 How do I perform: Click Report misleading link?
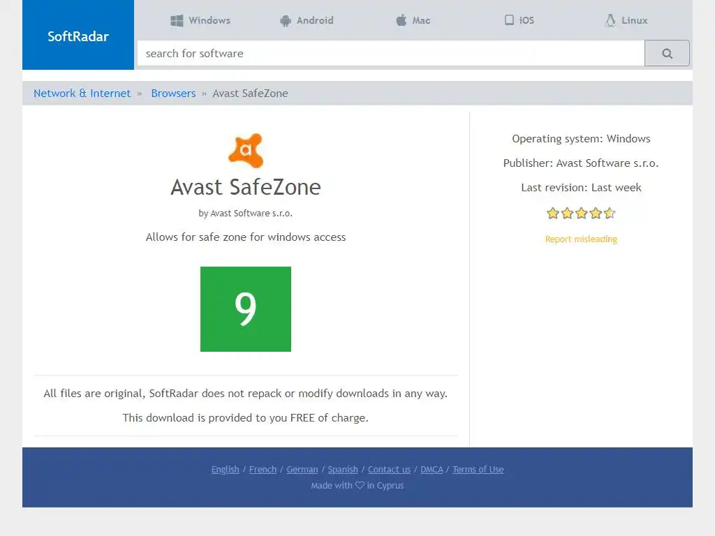(581, 239)
